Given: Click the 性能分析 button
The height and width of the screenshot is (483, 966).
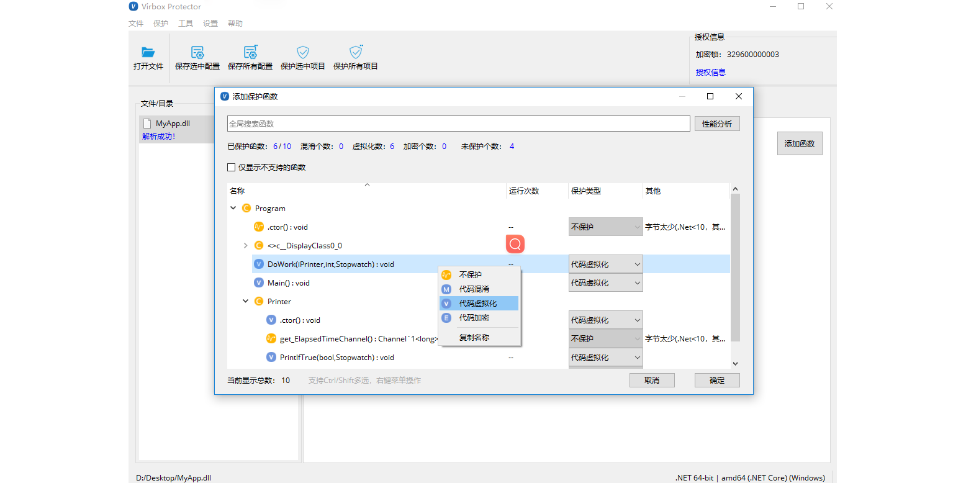Looking at the screenshot, I should point(717,123).
